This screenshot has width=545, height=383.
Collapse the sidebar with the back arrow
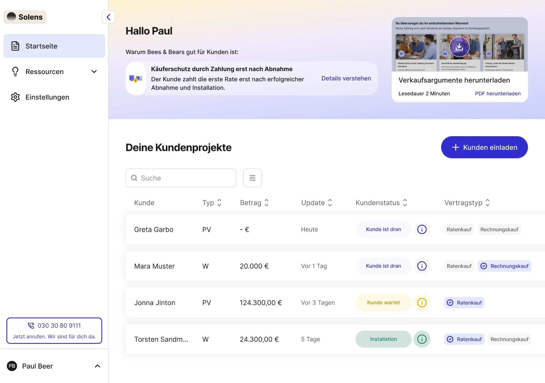(108, 17)
